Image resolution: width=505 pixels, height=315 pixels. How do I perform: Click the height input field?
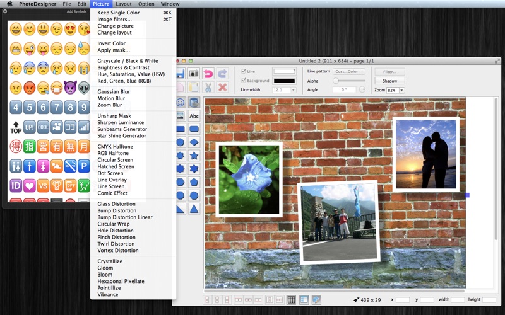489,300
